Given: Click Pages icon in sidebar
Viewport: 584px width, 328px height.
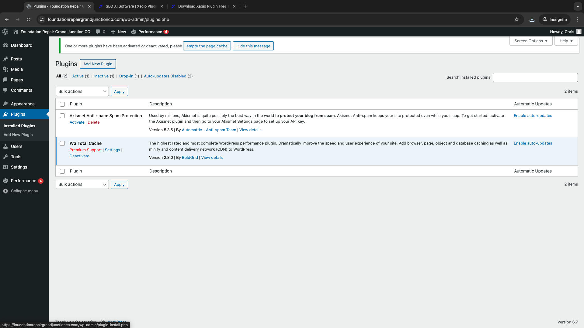Looking at the screenshot, I should point(5,80).
